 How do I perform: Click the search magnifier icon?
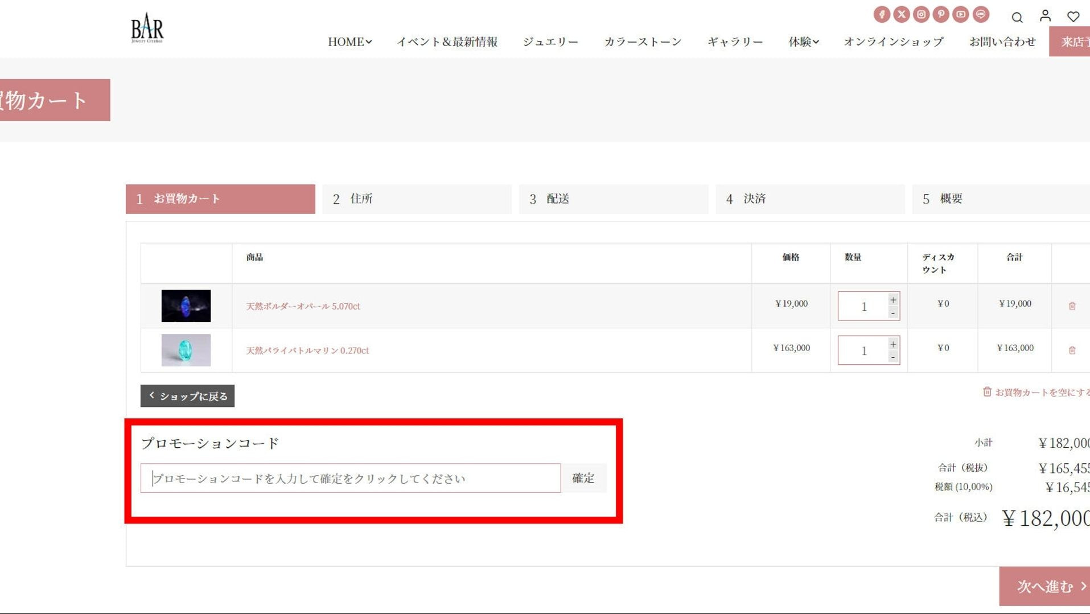1017,17
